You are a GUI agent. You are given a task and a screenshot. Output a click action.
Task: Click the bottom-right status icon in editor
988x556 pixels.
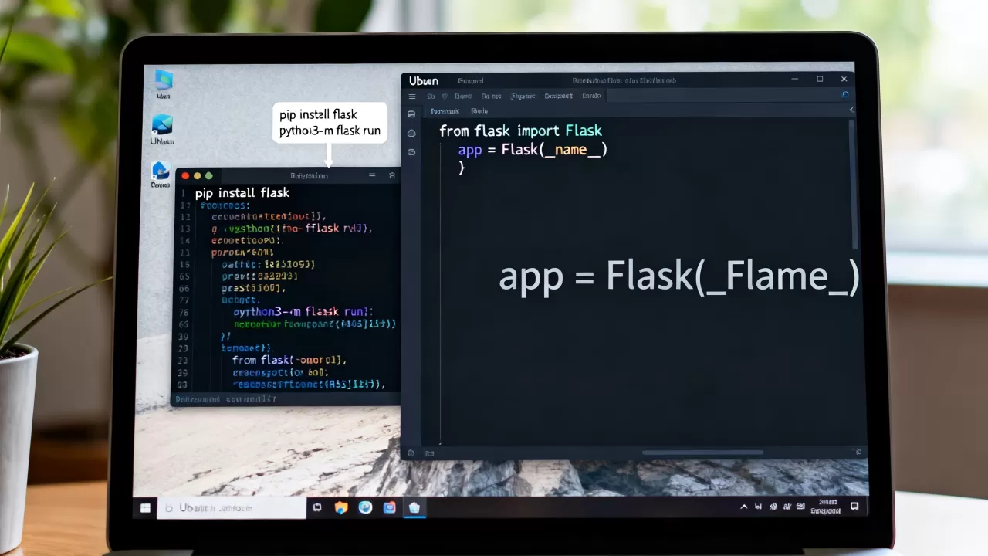click(858, 452)
